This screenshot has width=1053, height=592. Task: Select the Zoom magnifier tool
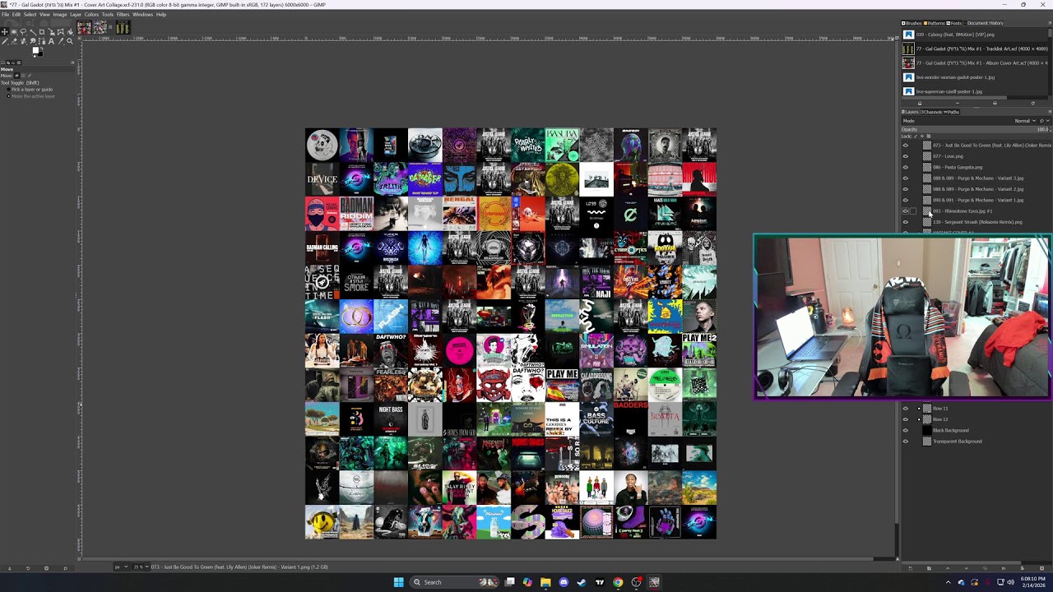click(x=69, y=41)
